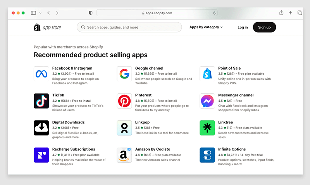Click the Linktree green asterisk icon
This screenshot has width=310, height=185.
(207, 128)
